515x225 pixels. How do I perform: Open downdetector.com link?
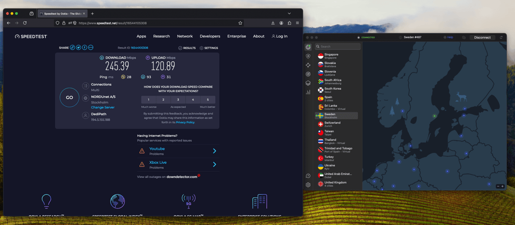(x=182, y=177)
